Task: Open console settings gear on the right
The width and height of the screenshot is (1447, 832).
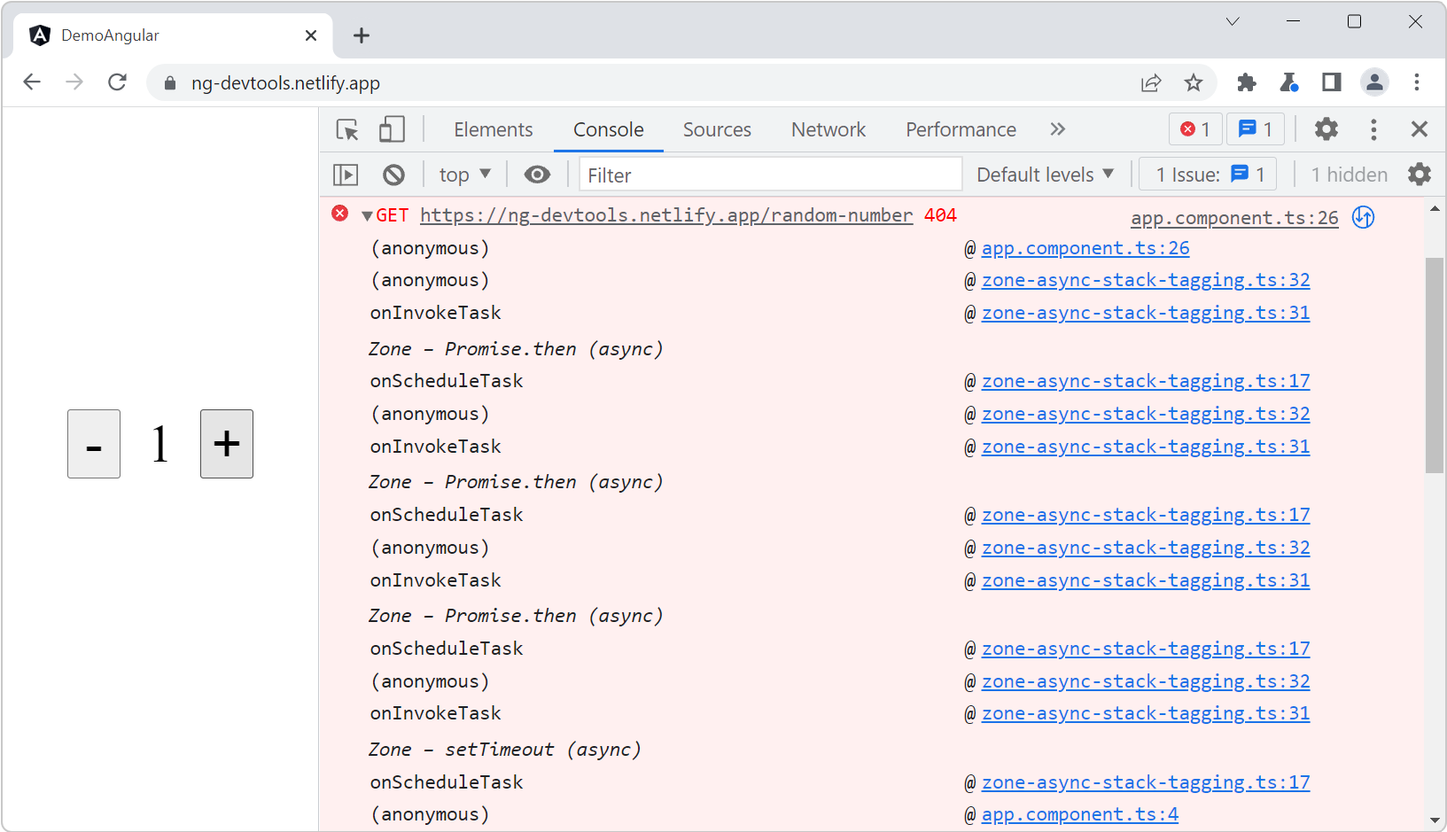Action: [x=1419, y=174]
